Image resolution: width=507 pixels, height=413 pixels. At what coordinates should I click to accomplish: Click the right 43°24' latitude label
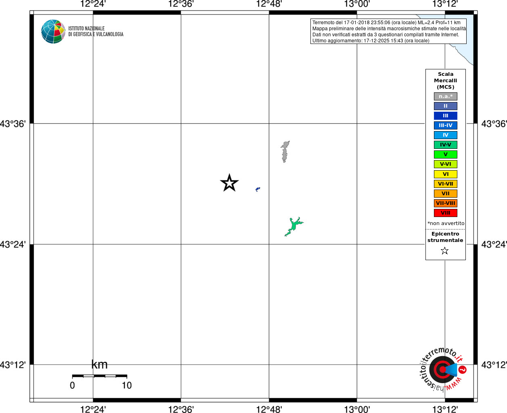494,244
